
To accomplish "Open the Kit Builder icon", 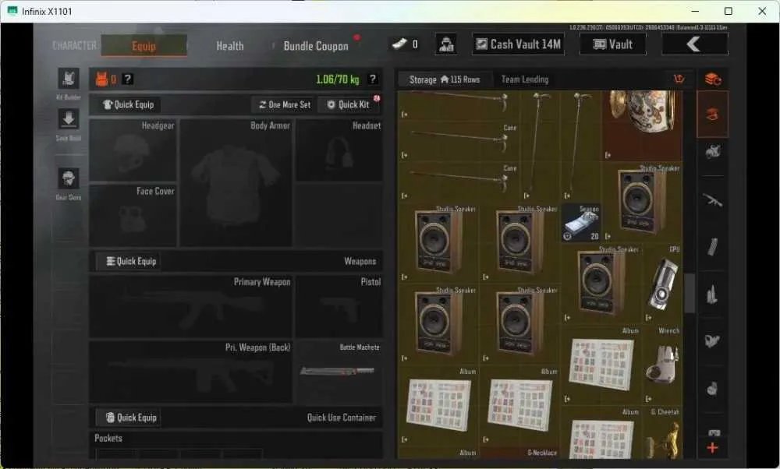I will [x=69, y=79].
